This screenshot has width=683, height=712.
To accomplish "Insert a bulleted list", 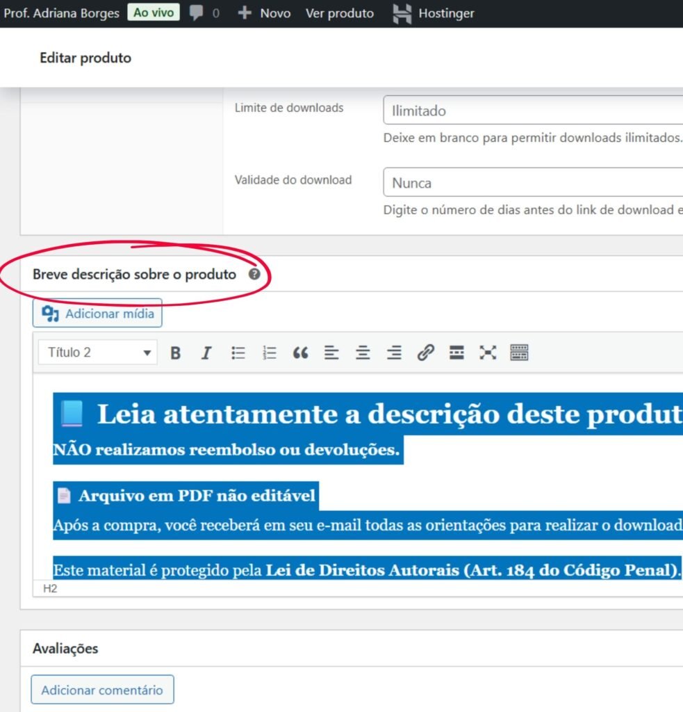I will pyautogui.click(x=238, y=353).
